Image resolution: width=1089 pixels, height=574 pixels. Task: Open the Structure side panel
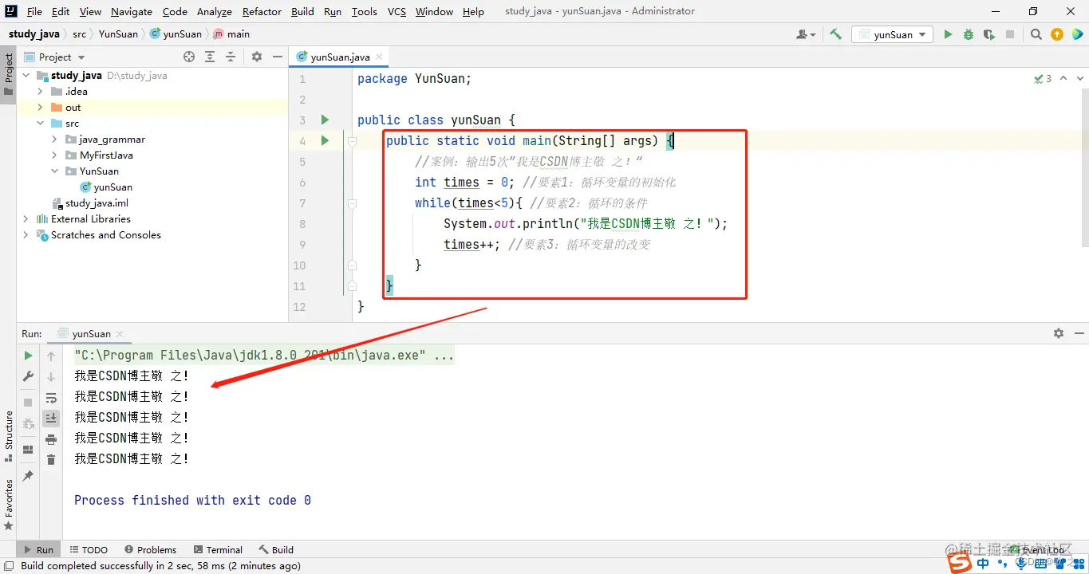[x=9, y=436]
